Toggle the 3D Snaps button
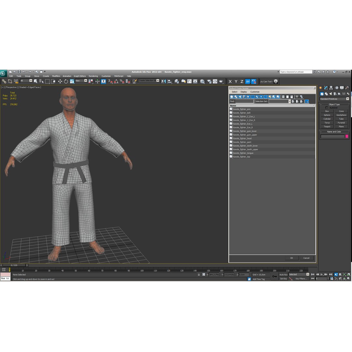This screenshot has height=352, width=352. 110,81
